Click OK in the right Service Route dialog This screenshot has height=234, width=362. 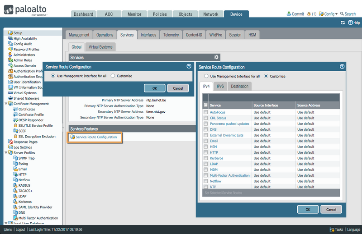[308, 209]
